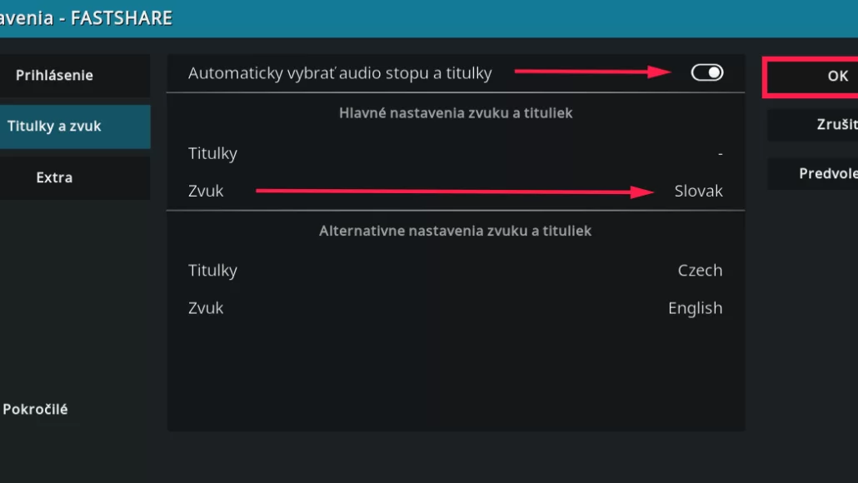The height and width of the screenshot is (483, 858).
Task: Select the Slovak value for main audio
Action: click(699, 191)
